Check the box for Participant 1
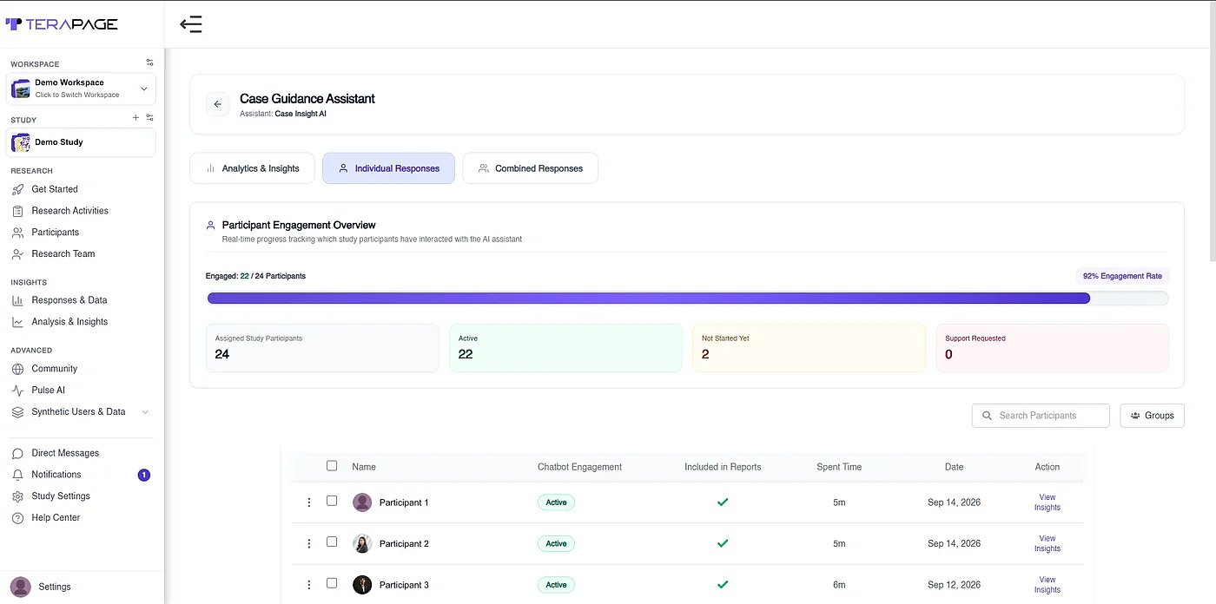The width and height of the screenshot is (1216, 604). [x=332, y=501]
